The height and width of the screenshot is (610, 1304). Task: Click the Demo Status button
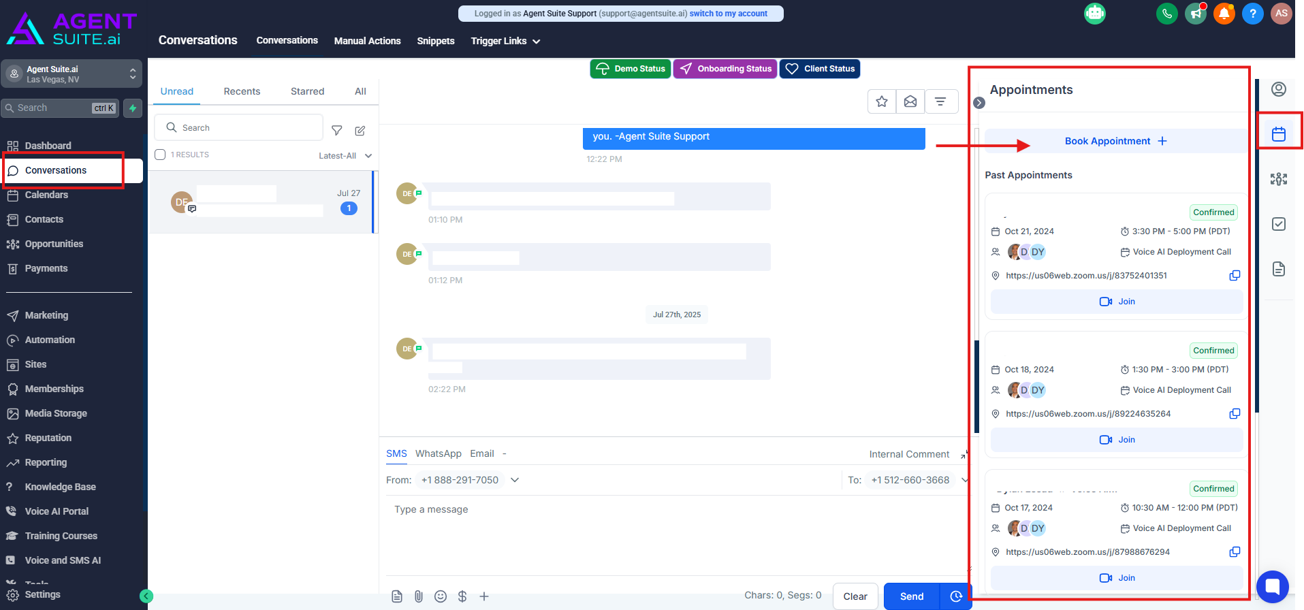pyautogui.click(x=630, y=69)
